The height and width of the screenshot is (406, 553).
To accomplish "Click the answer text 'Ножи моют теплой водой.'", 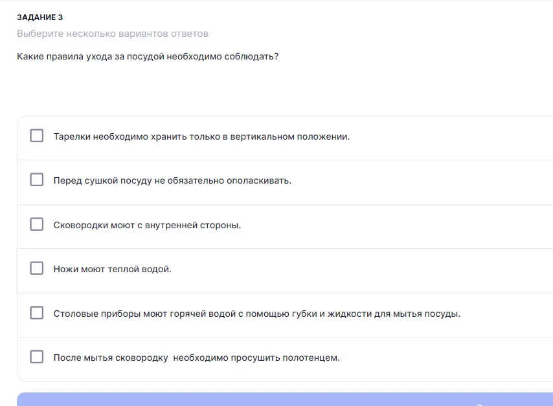I will coord(112,269).
